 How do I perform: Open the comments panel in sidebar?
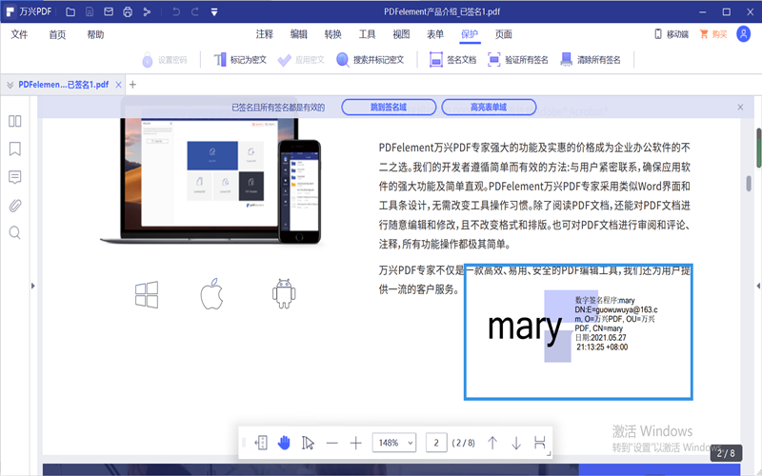point(15,177)
